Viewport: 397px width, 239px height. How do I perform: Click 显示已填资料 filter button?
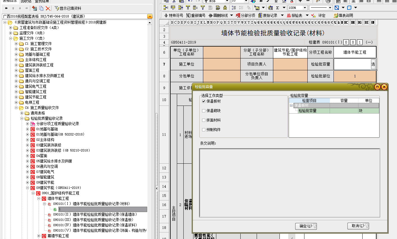point(68,8)
